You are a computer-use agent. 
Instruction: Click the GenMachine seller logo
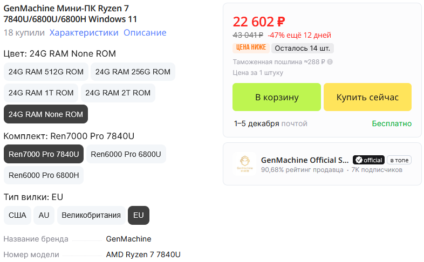pos(244,164)
